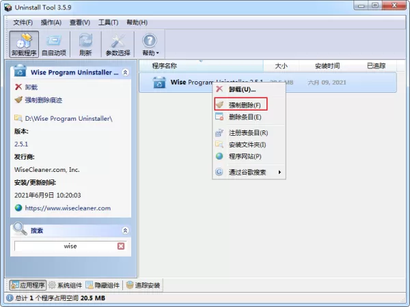Screen dimensions: 410x307
Task: Choose 删除条目(E) in the context menu
Action: (249, 117)
